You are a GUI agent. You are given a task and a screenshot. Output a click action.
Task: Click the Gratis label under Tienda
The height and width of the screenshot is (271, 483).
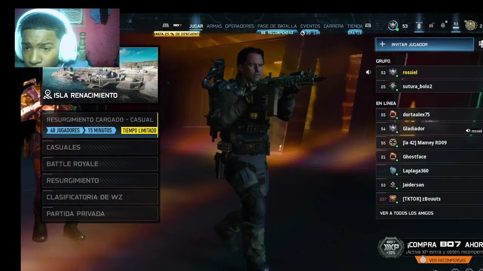pyautogui.click(x=355, y=33)
